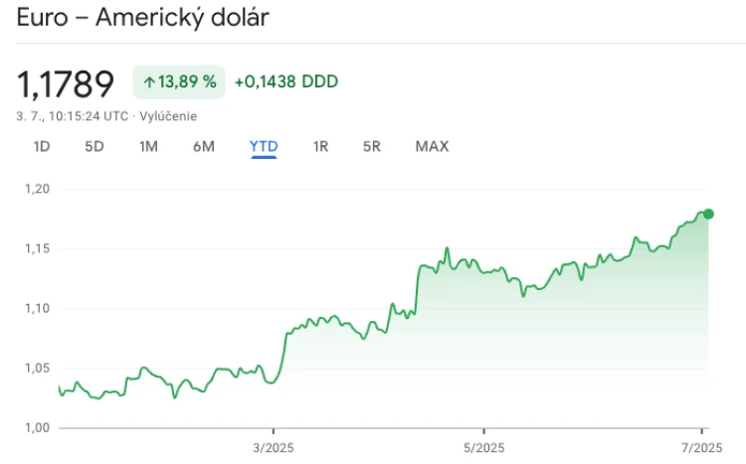Viewport: 746px width, 464px height.
Task: Click the 5/2025 axis date label
Action: [x=483, y=448]
